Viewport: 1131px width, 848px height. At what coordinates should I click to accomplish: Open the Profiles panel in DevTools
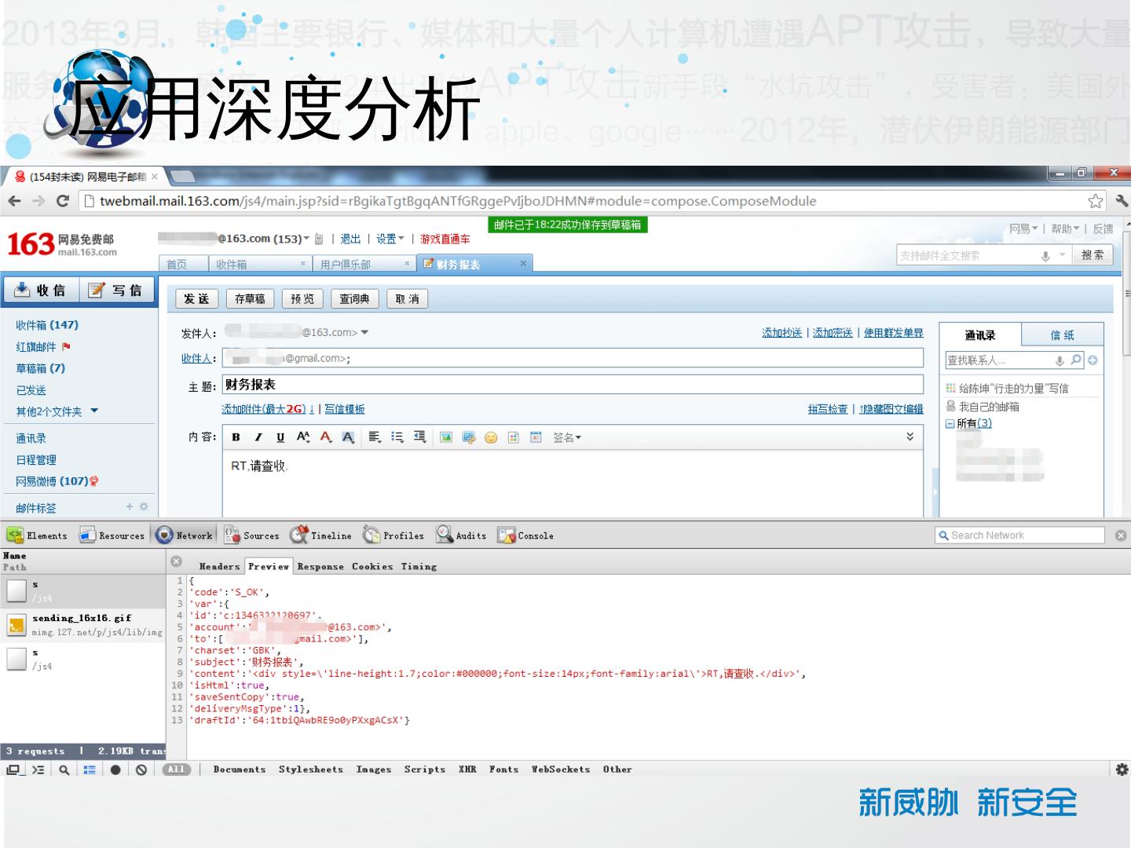393,535
